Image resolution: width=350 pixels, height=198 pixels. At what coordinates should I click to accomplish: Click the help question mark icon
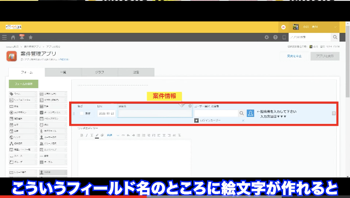tap(275, 38)
